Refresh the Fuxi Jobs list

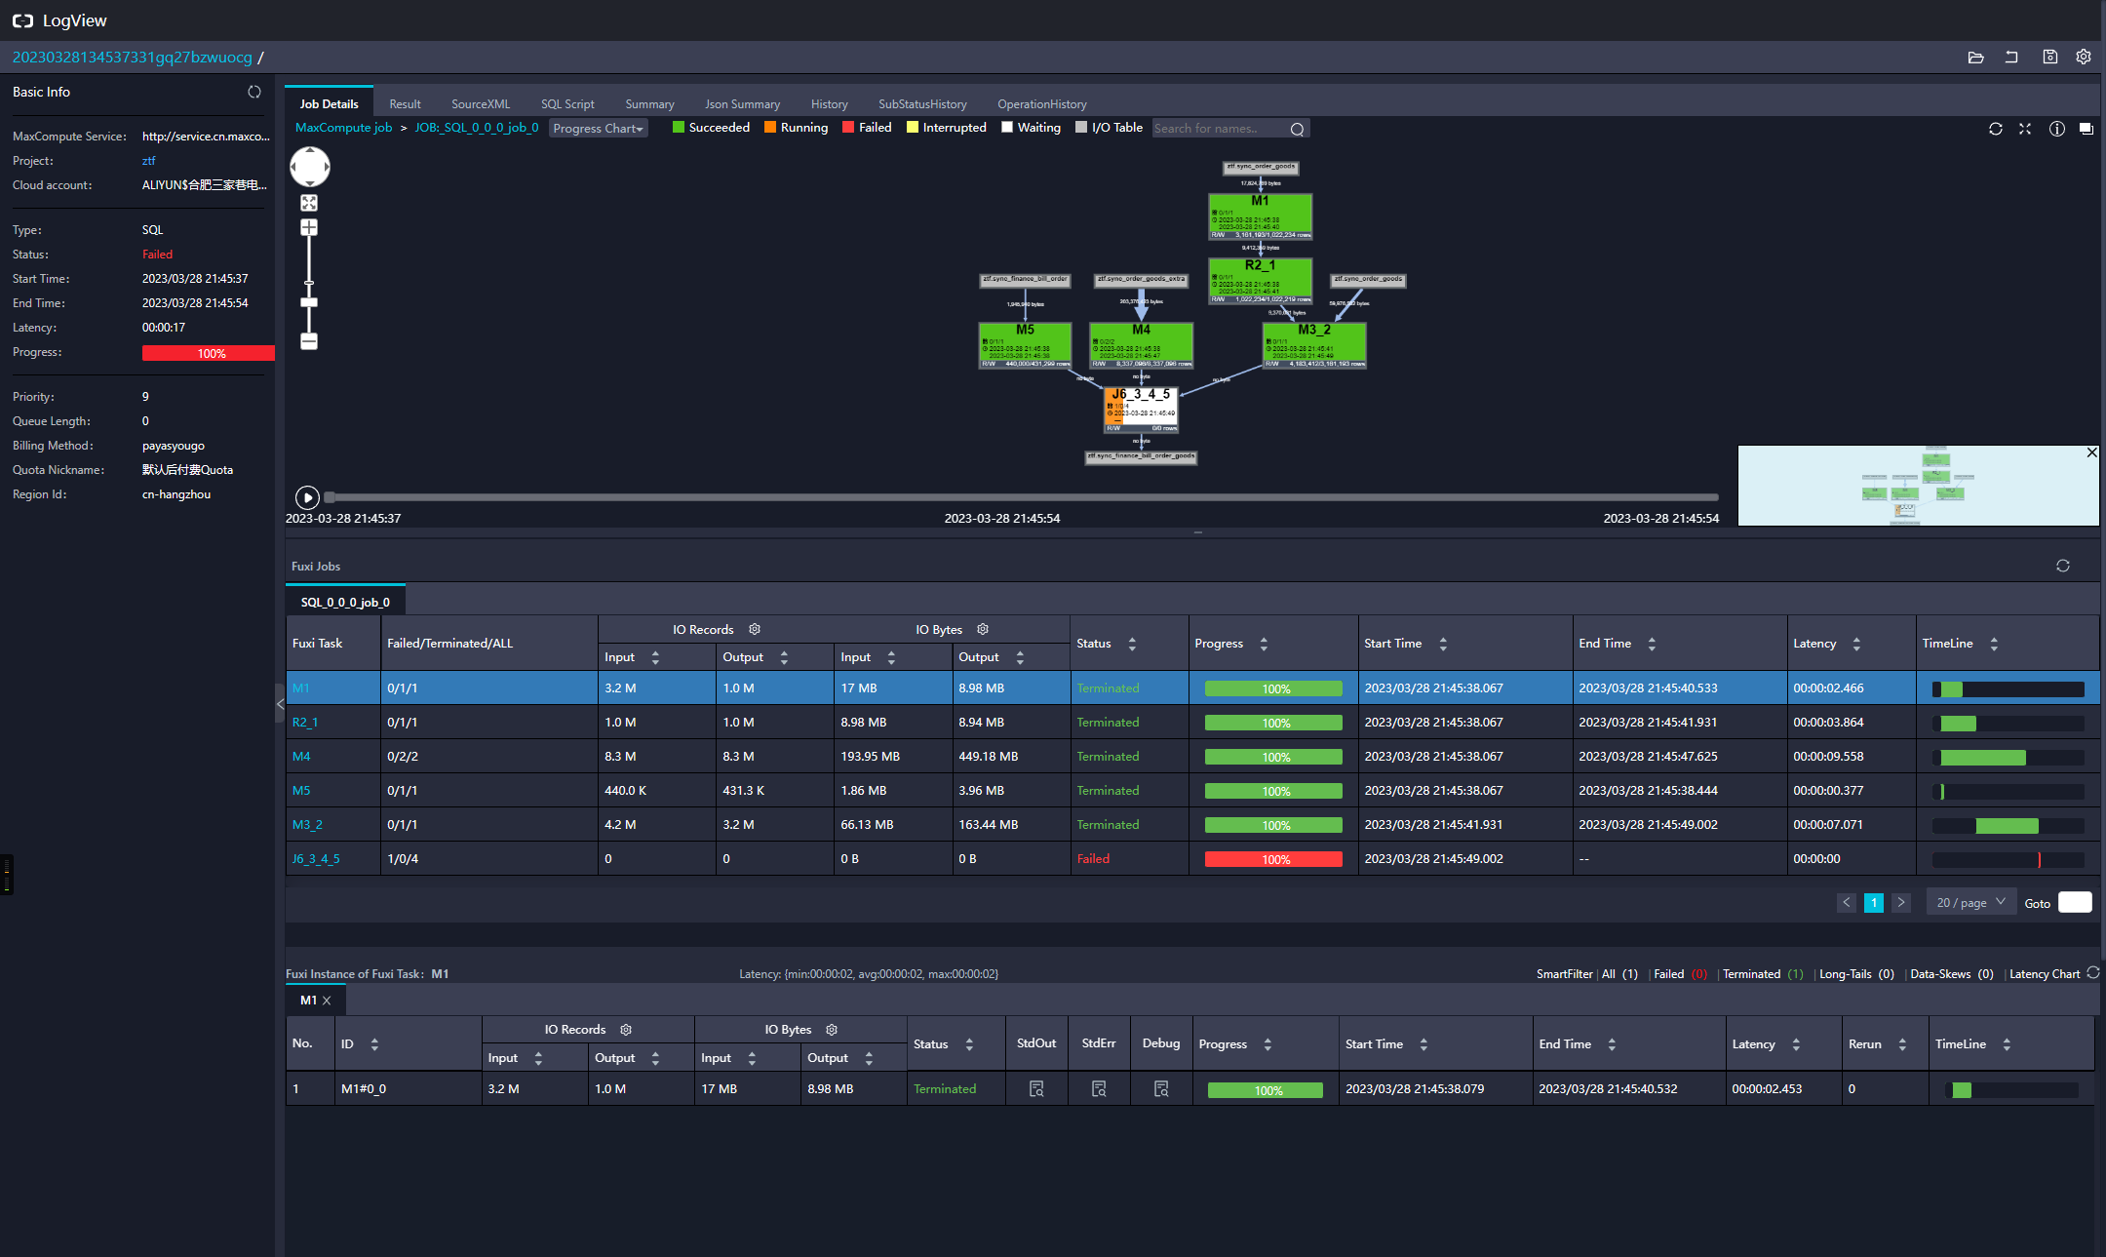click(2063, 566)
